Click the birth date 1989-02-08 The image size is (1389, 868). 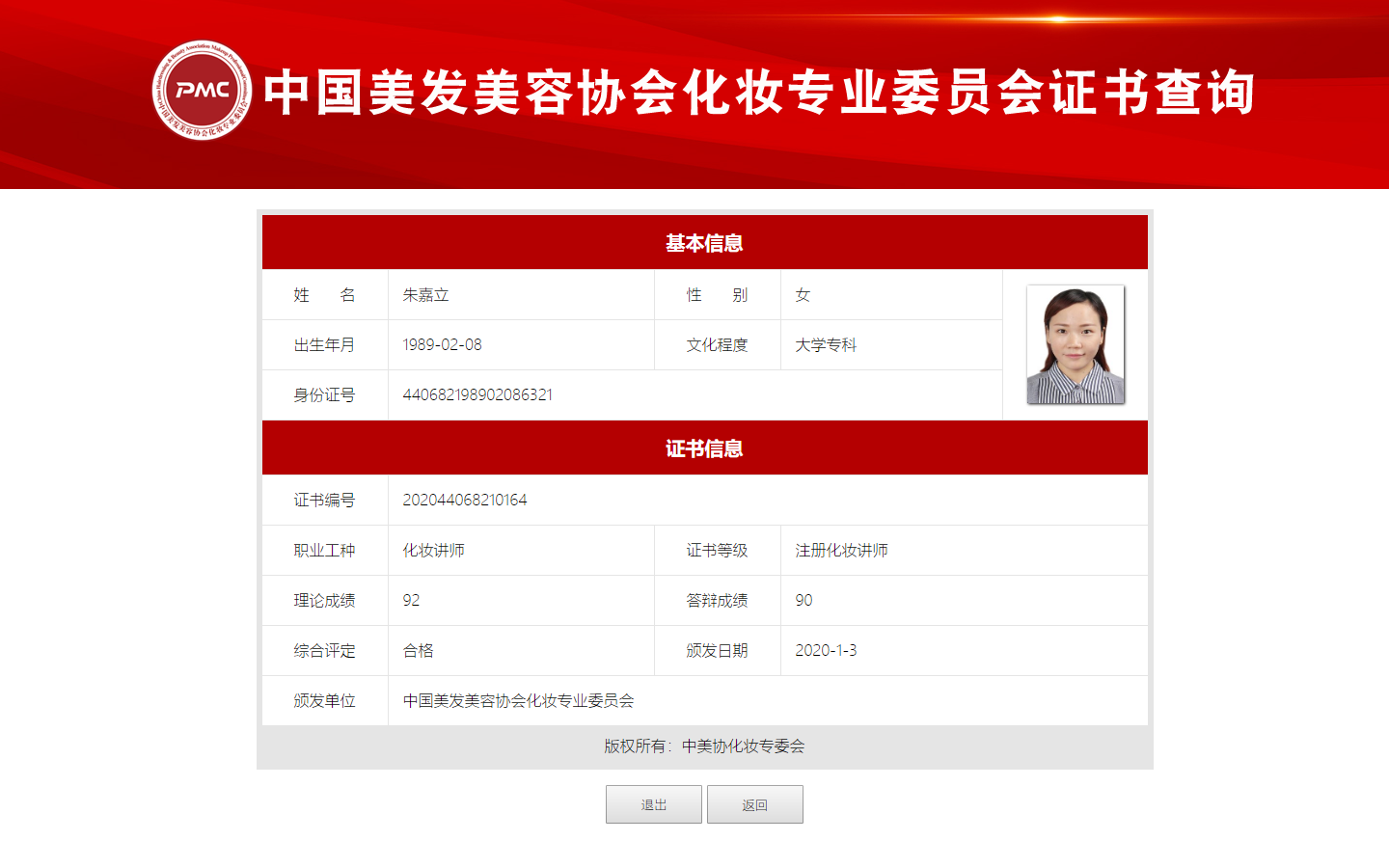[442, 345]
